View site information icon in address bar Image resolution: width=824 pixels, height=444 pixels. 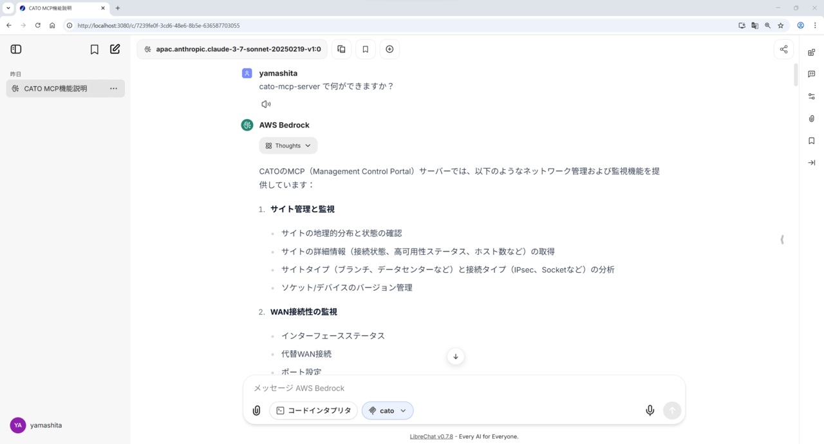click(70, 26)
